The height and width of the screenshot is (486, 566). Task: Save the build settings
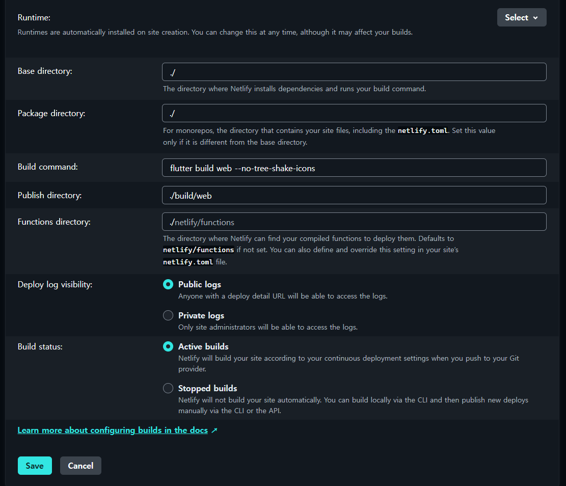pos(35,466)
